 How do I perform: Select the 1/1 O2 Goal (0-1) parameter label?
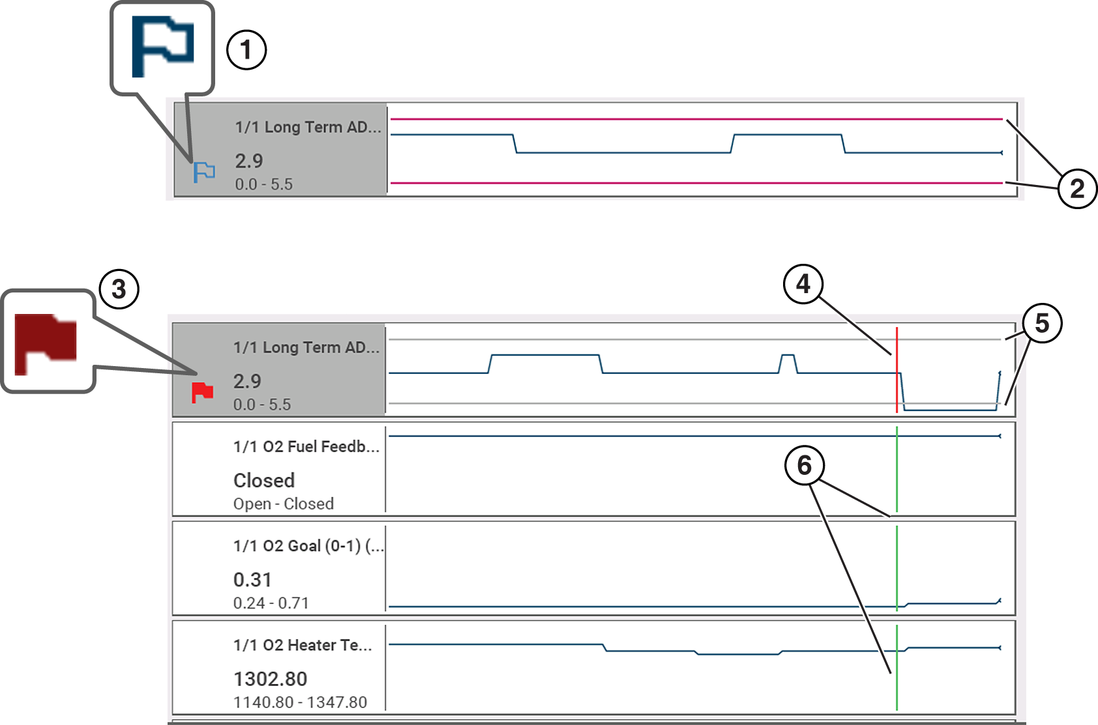click(308, 546)
